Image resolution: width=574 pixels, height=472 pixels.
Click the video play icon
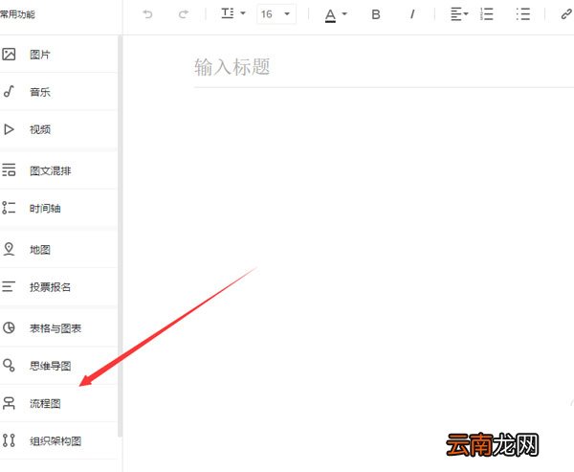click(9, 129)
